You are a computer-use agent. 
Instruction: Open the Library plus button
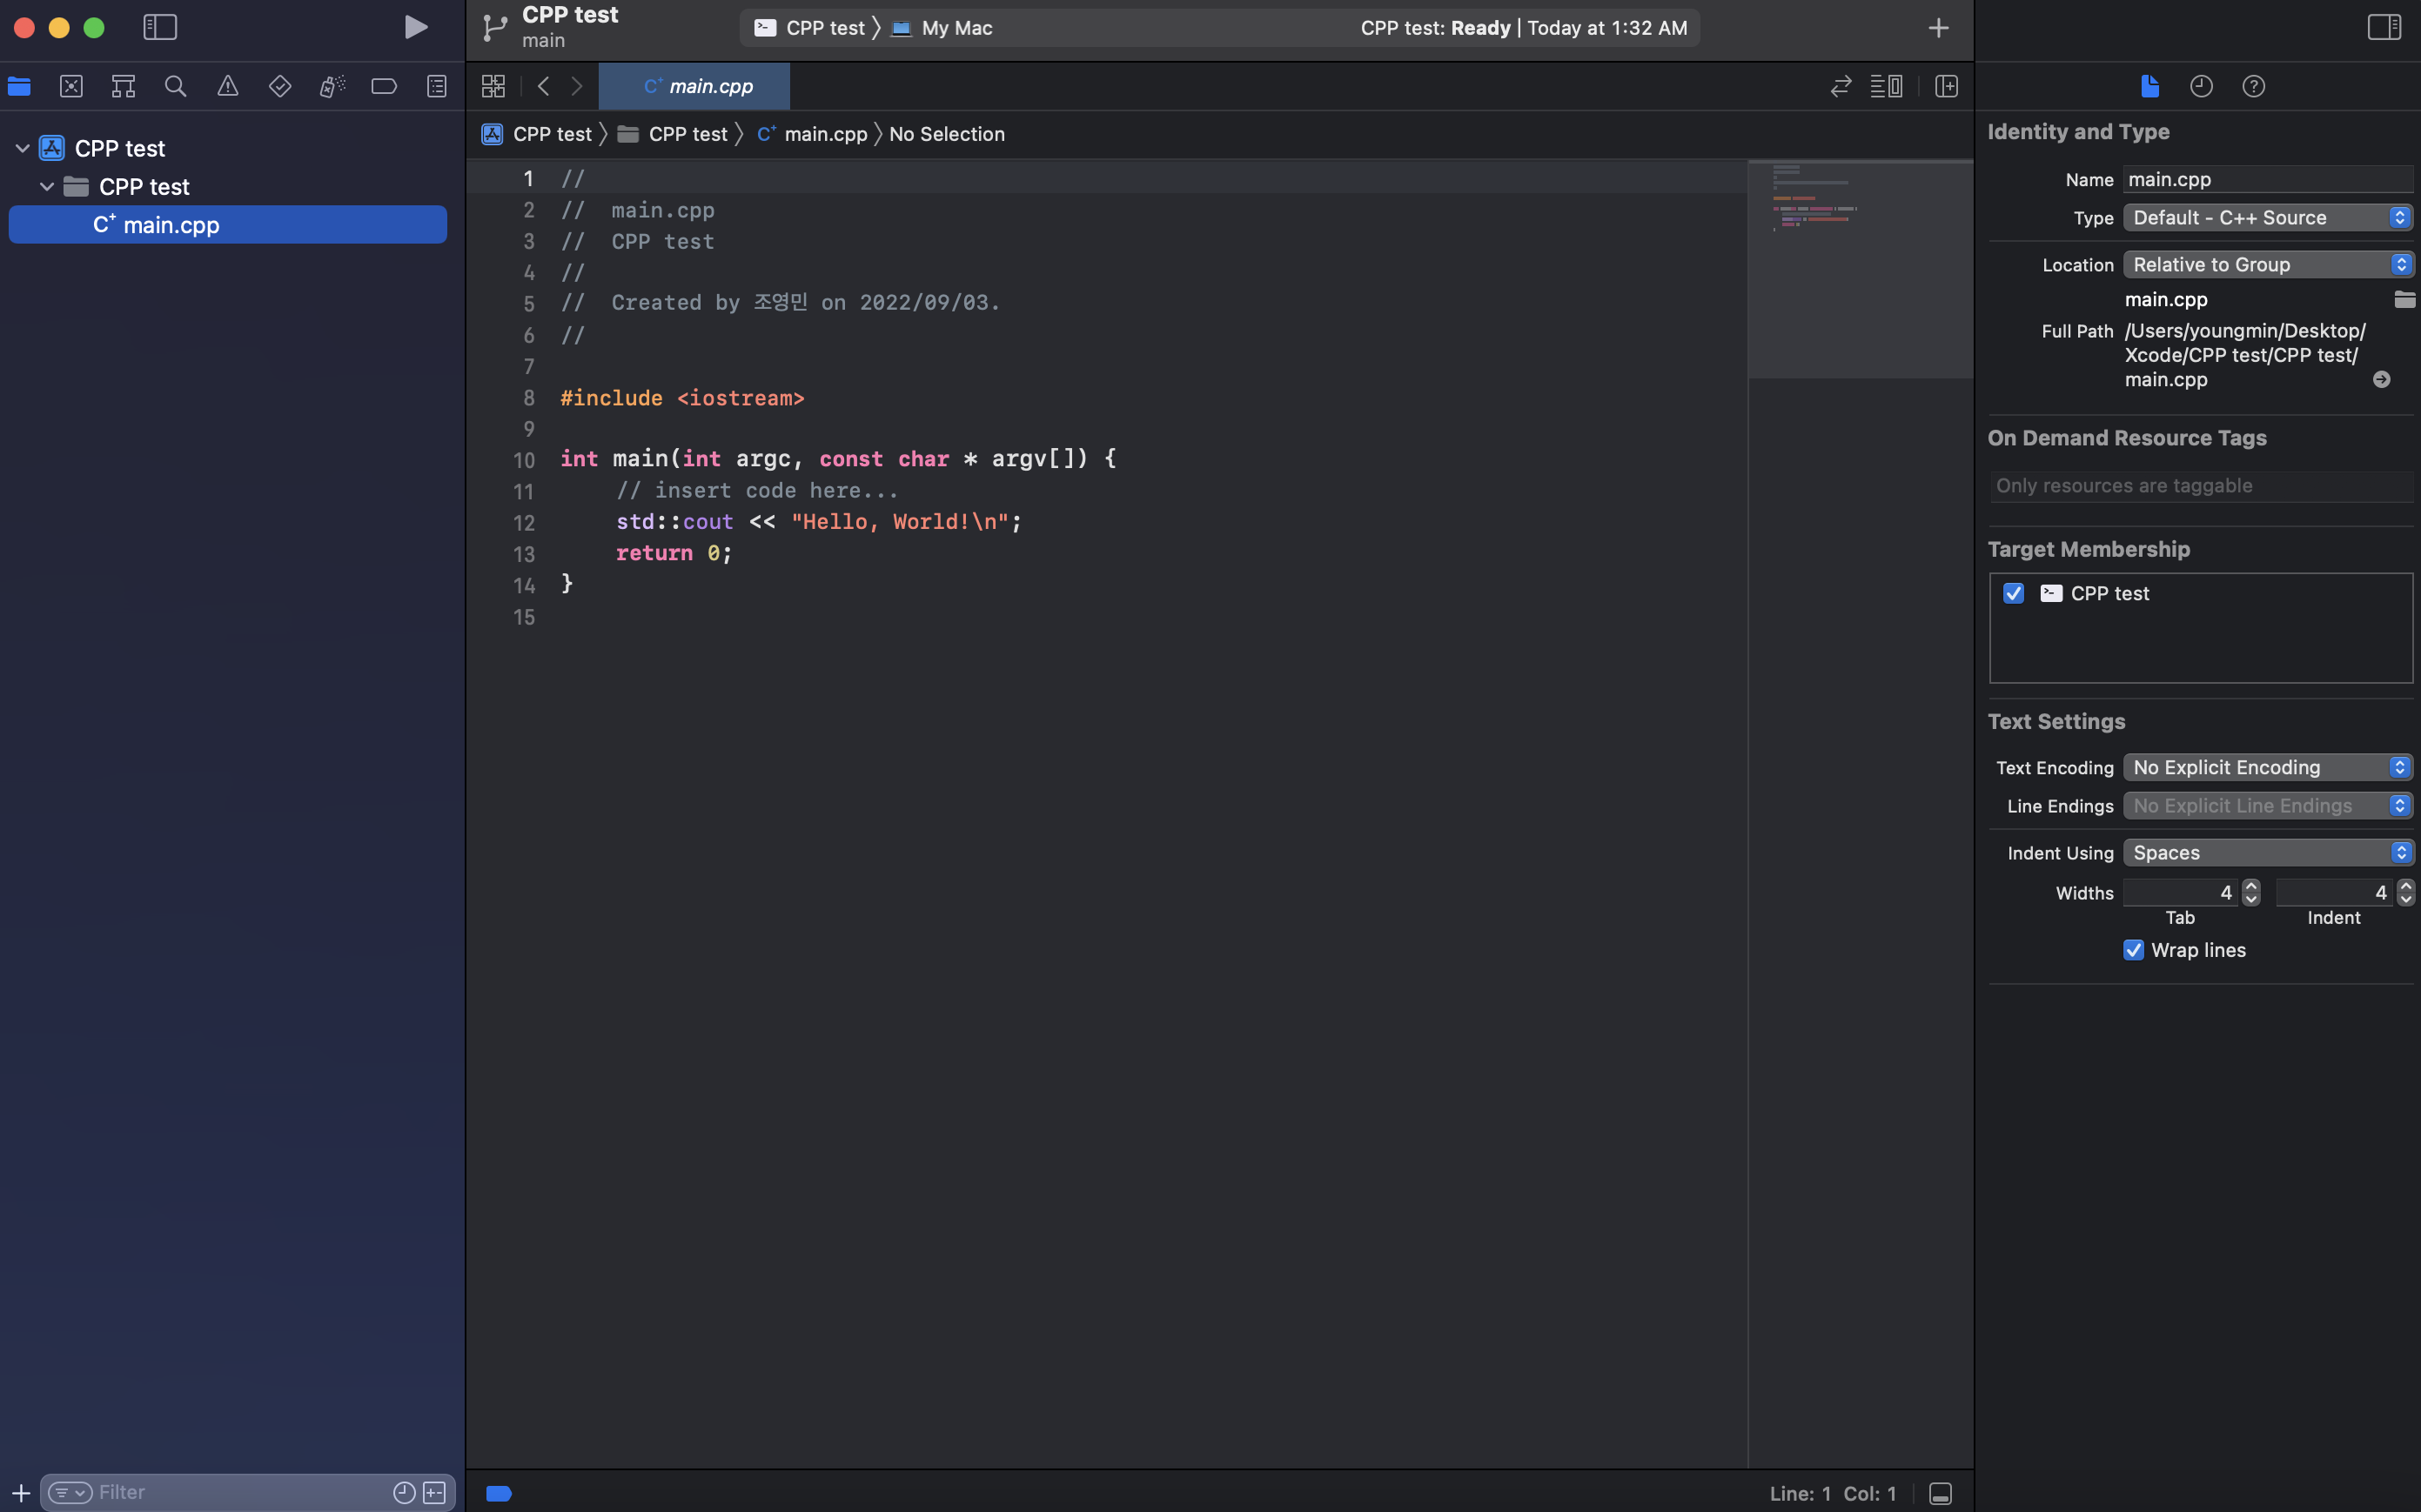click(x=1938, y=28)
